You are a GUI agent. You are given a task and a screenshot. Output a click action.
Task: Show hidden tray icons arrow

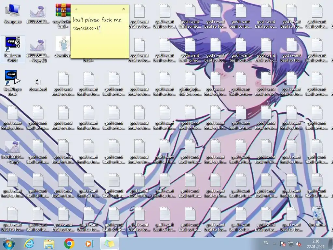point(275,244)
